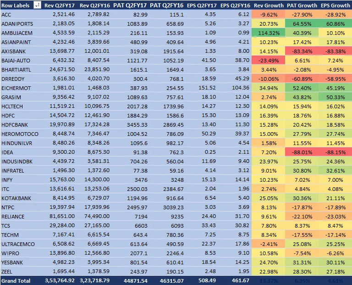Select AMBUJACEM Rev Growth cell 114.32%
Viewport: 352px width, 285px height.
tap(268, 33)
